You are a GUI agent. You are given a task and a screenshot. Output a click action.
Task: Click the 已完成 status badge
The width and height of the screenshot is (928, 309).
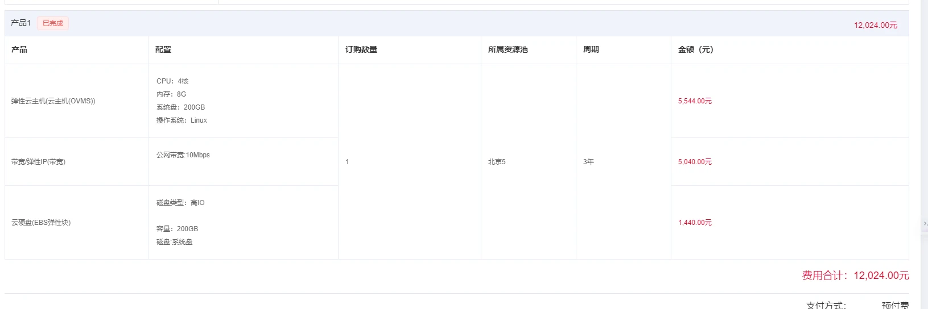53,23
